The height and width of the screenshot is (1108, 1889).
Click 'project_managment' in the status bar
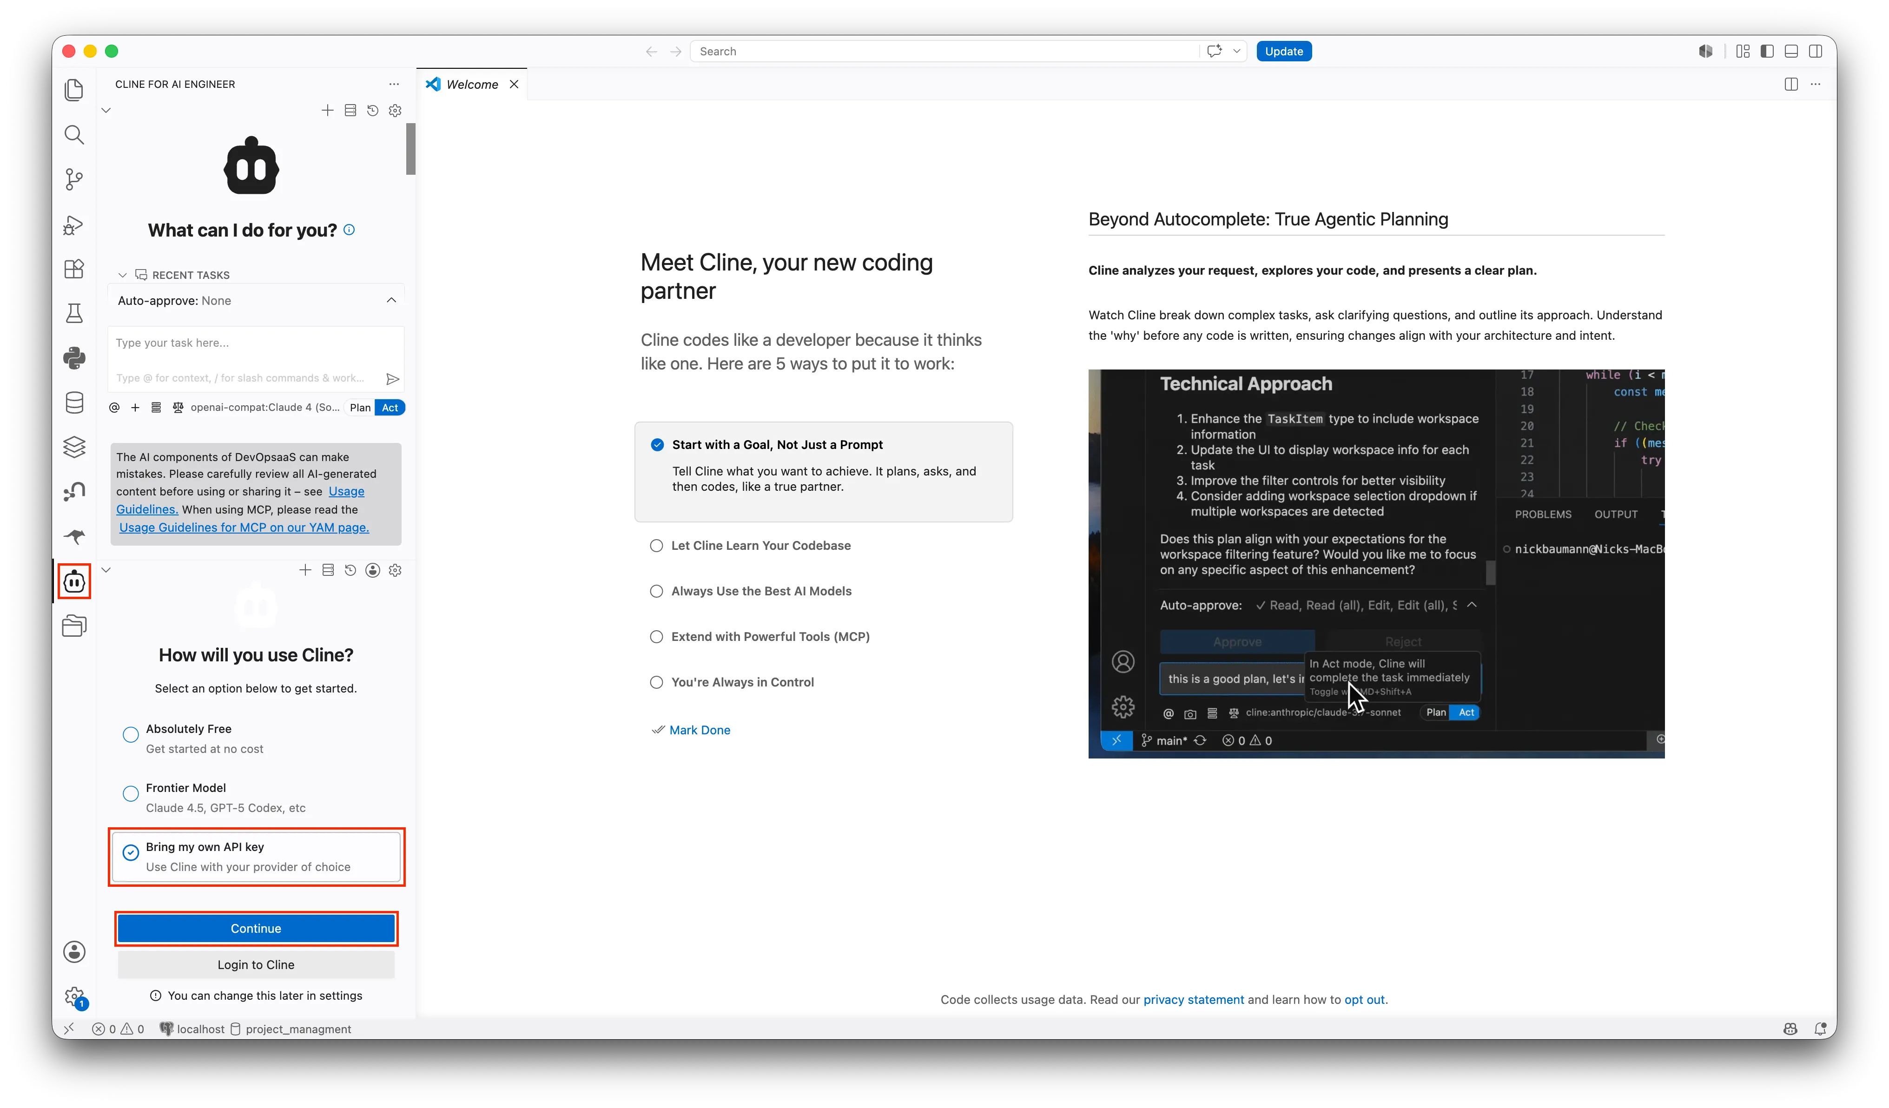[290, 1029]
